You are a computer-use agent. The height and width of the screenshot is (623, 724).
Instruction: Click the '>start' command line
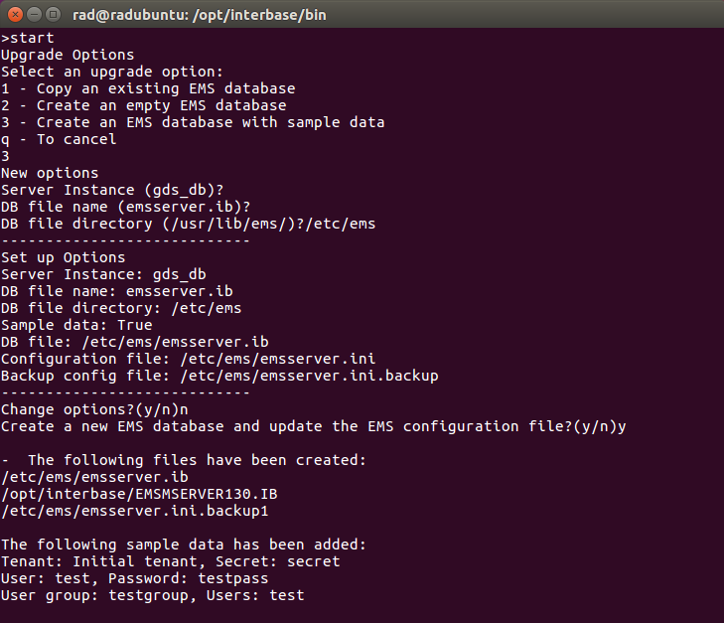click(x=28, y=38)
